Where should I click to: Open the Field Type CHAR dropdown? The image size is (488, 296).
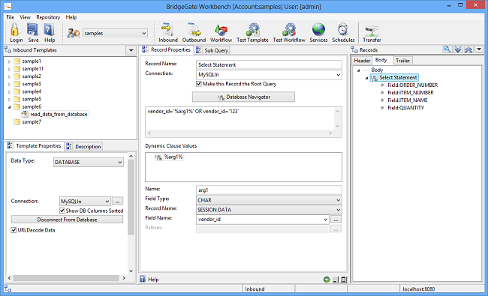(338, 200)
